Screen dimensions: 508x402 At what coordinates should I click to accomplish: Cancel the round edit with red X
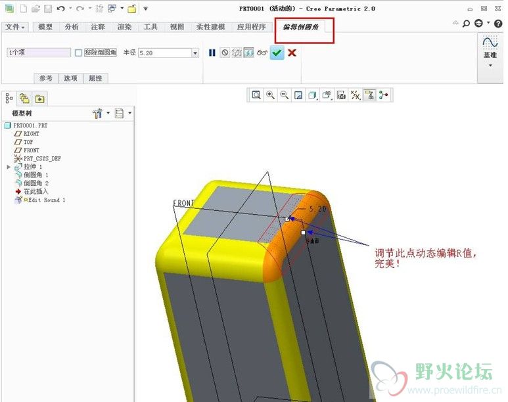292,53
